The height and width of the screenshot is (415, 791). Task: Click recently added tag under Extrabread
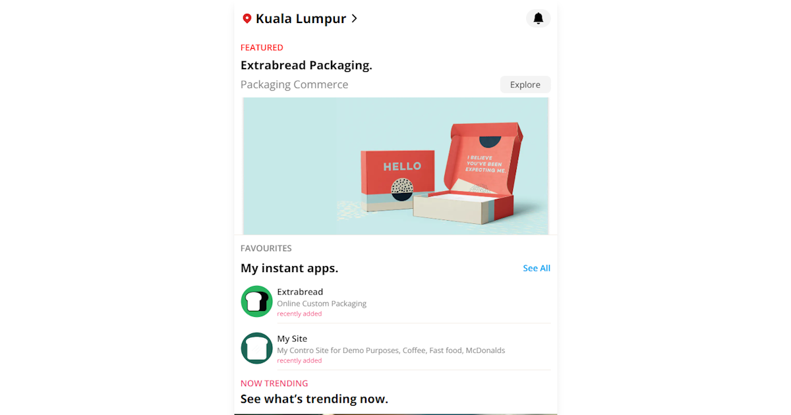(x=299, y=314)
